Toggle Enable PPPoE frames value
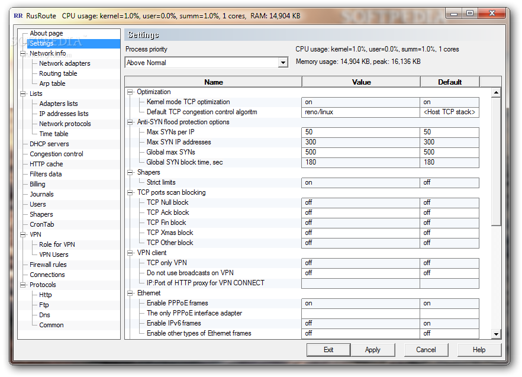 click(x=360, y=304)
